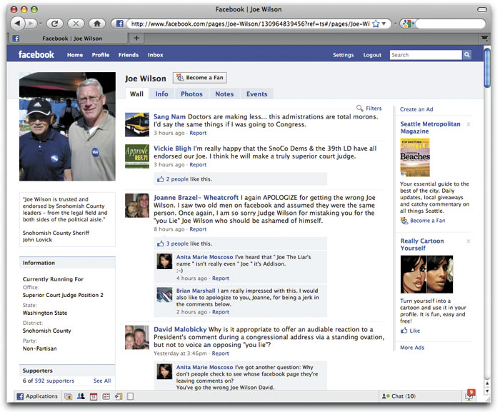Viewport: 500px width, 412px height.
Task: Stop page loading with the X button
Action: pyautogui.click(x=76, y=24)
